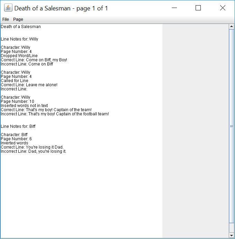235x239 pixels.
Task: Open the Page menu
Action: (18, 19)
